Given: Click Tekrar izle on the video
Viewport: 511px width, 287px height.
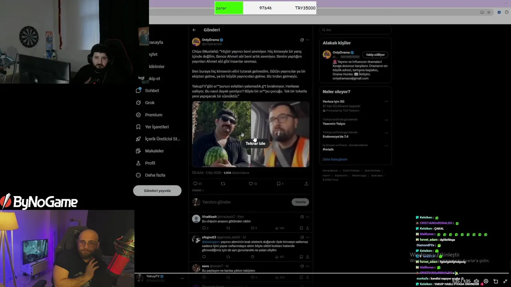Looking at the screenshot, I should click(x=255, y=143).
